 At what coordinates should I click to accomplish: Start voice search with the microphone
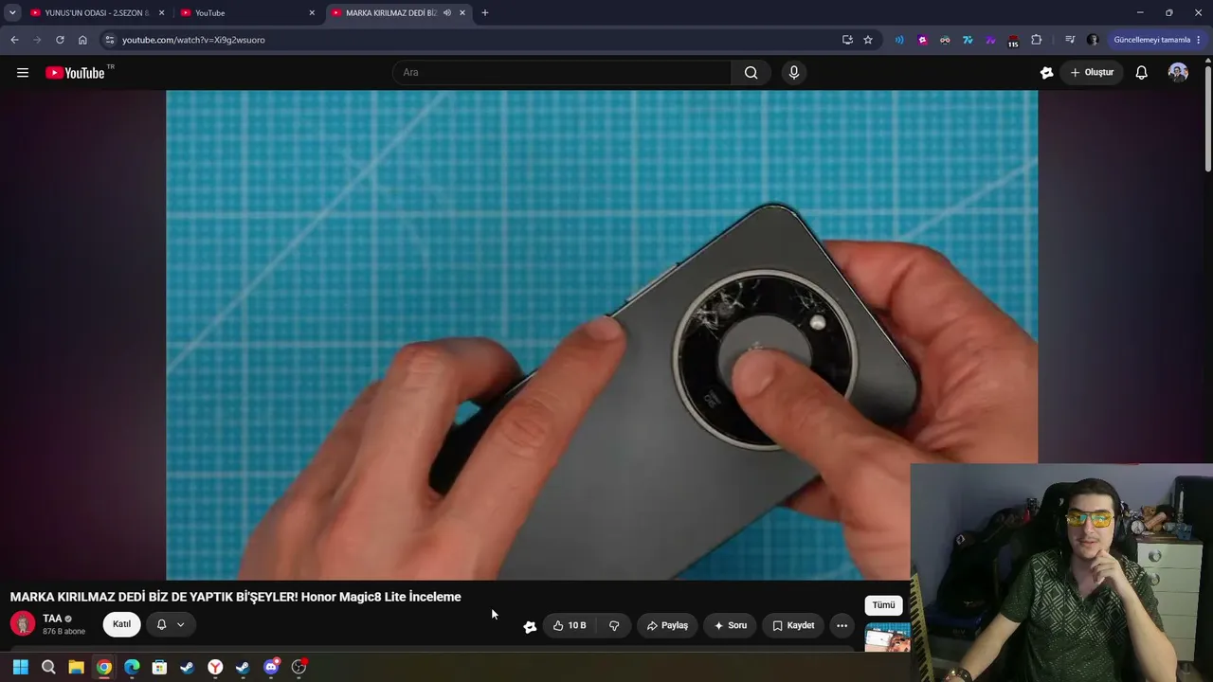pyautogui.click(x=794, y=73)
